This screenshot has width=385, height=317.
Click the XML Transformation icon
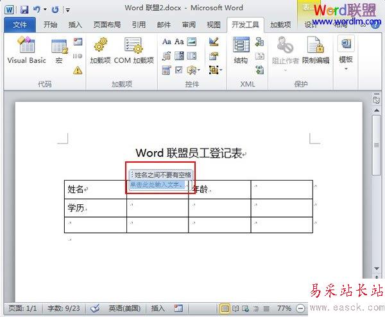[x=259, y=56]
